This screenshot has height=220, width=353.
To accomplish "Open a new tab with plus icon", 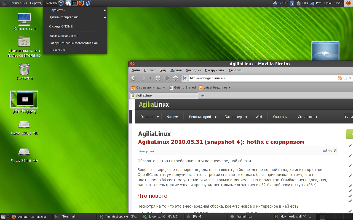I will pos(203,95).
